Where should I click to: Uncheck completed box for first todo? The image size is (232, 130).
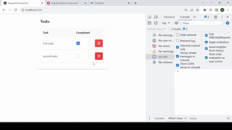[78, 43]
